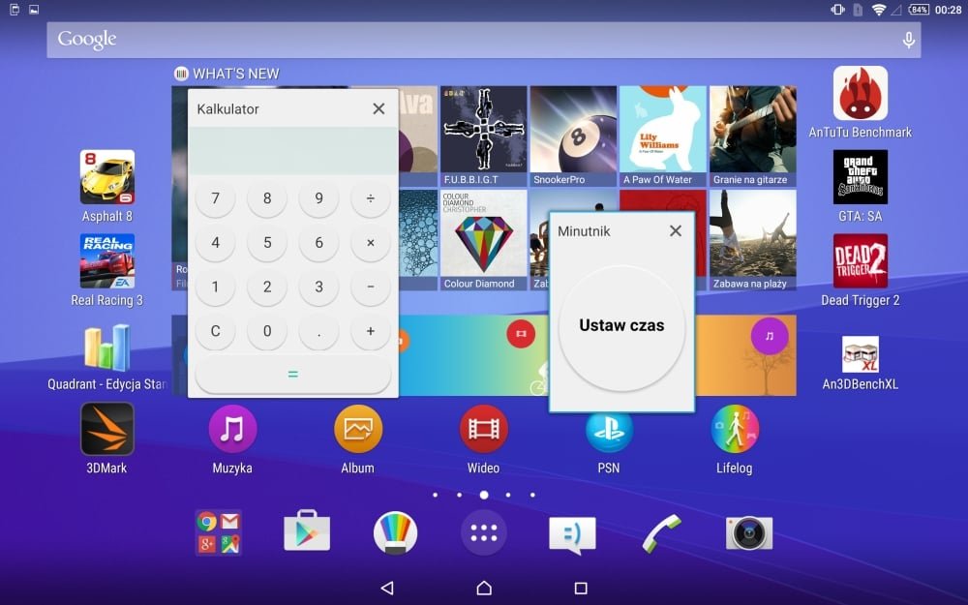
Task: Tap the 0 key in Kalkulator
Action: 267,331
